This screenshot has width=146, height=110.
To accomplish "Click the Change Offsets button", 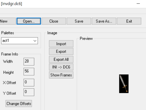I will [x=19, y=104].
